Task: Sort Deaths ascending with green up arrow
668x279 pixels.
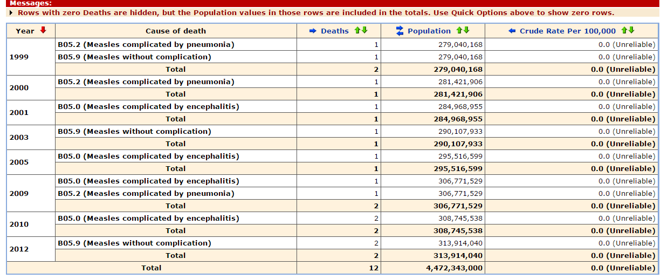Action: pyautogui.click(x=357, y=31)
